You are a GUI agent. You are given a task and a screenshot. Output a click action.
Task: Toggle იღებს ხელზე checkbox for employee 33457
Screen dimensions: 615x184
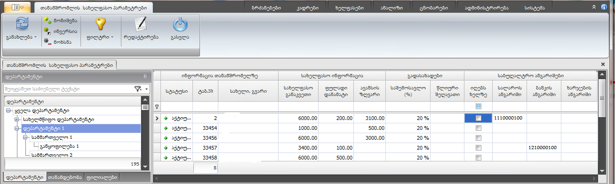[x=479, y=148]
